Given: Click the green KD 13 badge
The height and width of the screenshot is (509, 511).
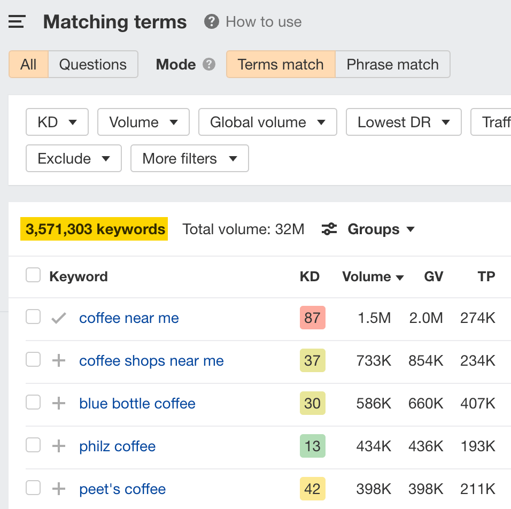Looking at the screenshot, I should pyautogui.click(x=313, y=446).
